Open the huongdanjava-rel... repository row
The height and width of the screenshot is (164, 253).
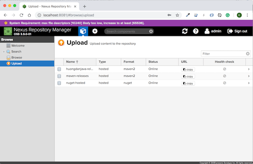[154, 69]
